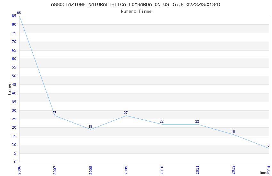Select the Numero Firme subtitle

[136, 12]
